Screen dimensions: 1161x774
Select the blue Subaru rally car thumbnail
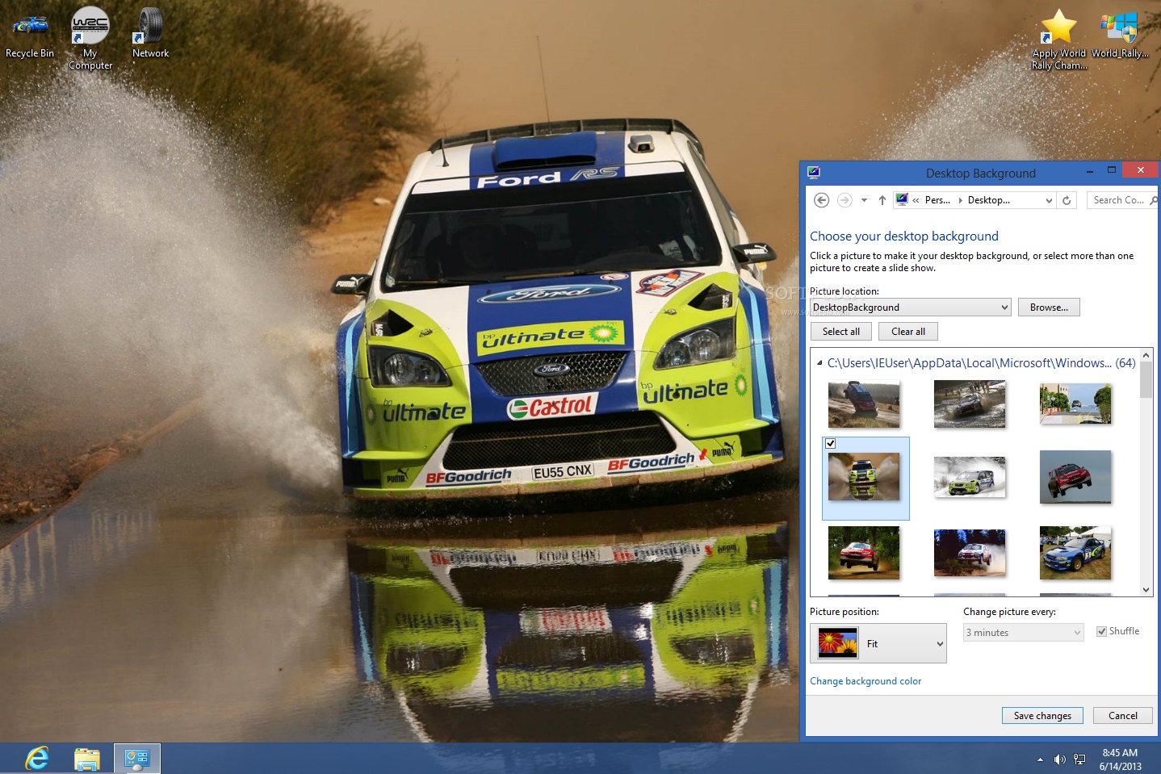1075,552
